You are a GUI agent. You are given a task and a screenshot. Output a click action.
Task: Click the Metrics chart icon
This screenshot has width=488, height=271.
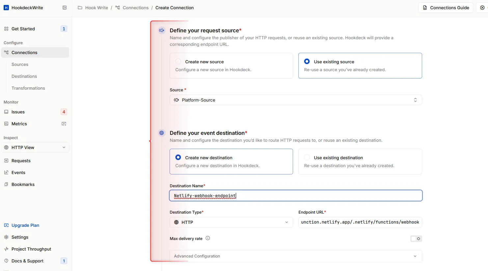pyautogui.click(x=6, y=124)
